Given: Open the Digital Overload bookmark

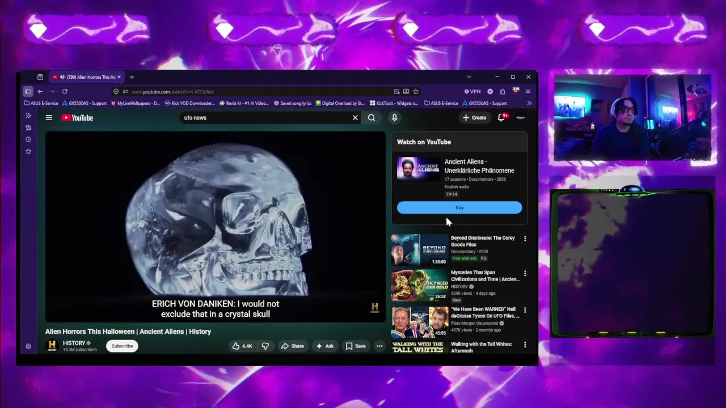Looking at the screenshot, I should point(340,103).
